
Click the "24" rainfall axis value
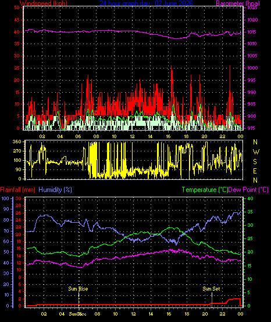19,220
